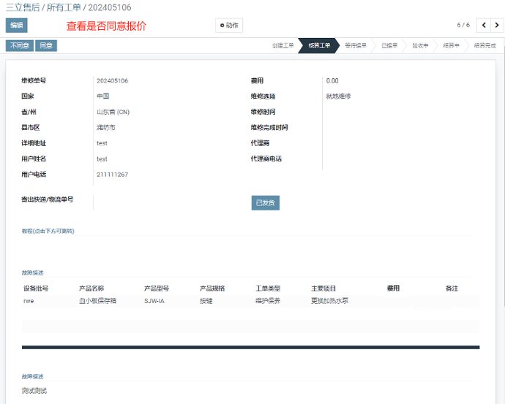Click the 不同意 button

point(20,45)
